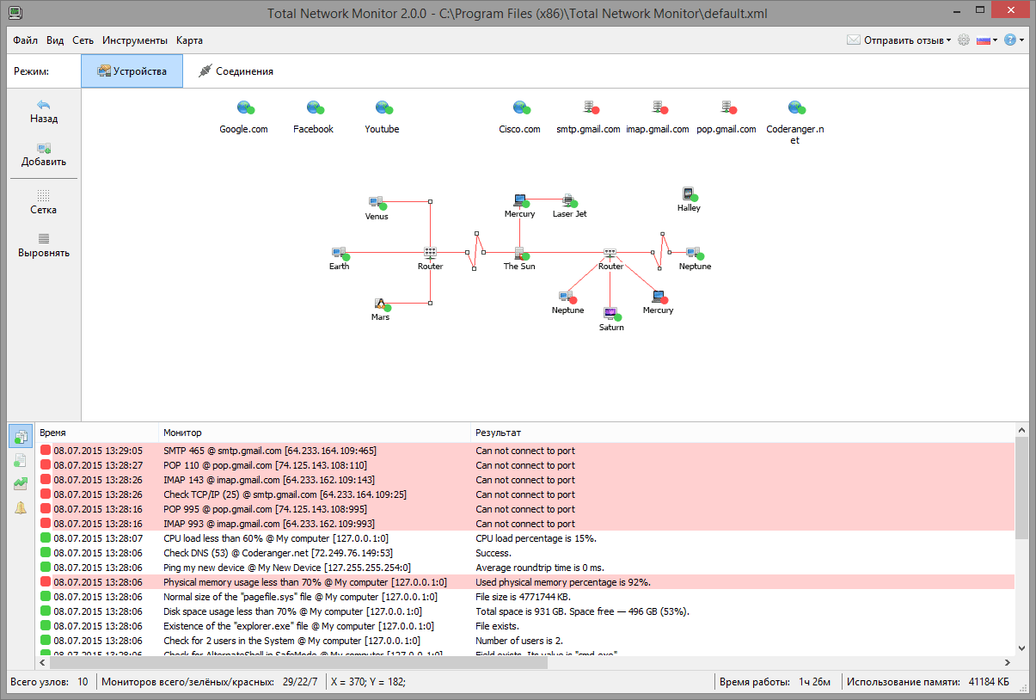Click the single-document log view icon
The width and height of the screenshot is (1036, 700).
coord(21,462)
